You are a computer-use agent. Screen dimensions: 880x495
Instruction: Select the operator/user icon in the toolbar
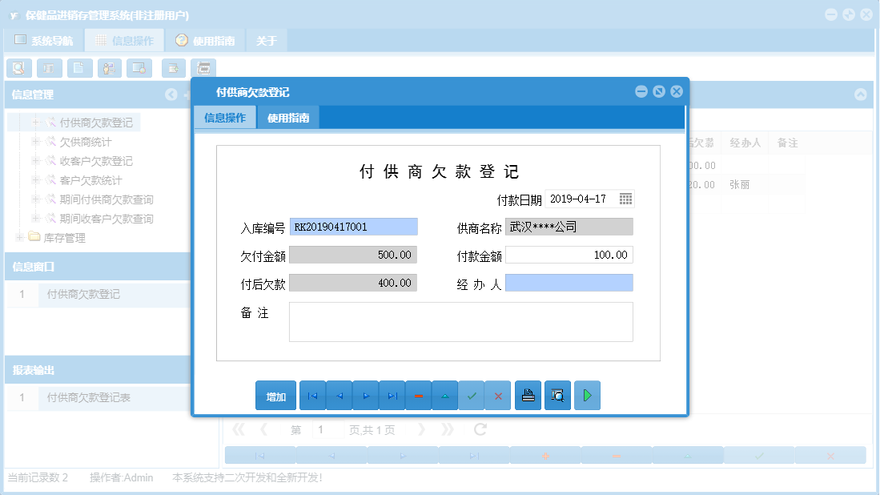coord(109,68)
